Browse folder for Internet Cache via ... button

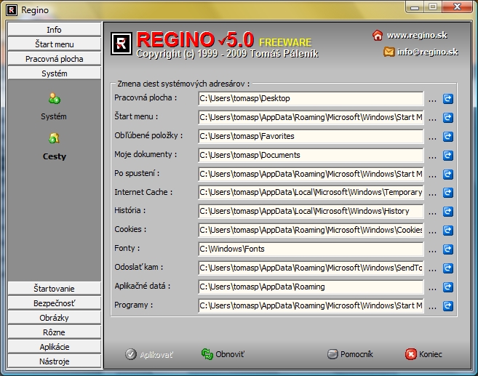432,194
